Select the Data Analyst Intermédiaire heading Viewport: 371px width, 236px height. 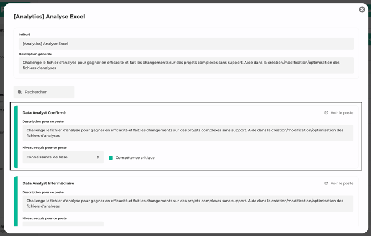coord(48,183)
